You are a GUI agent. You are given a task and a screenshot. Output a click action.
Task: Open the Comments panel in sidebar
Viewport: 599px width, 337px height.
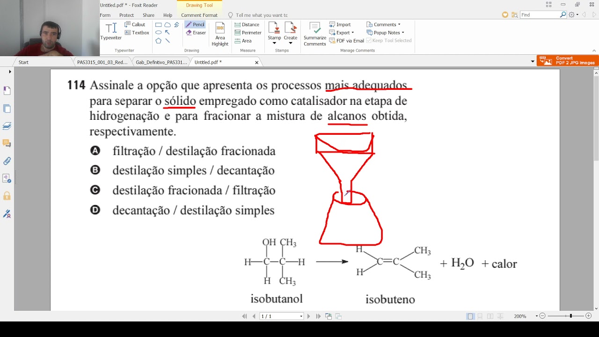pyautogui.click(x=7, y=142)
